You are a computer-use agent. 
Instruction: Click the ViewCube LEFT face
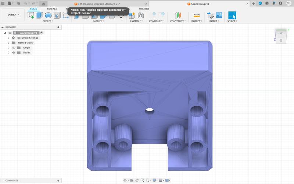click(x=281, y=33)
